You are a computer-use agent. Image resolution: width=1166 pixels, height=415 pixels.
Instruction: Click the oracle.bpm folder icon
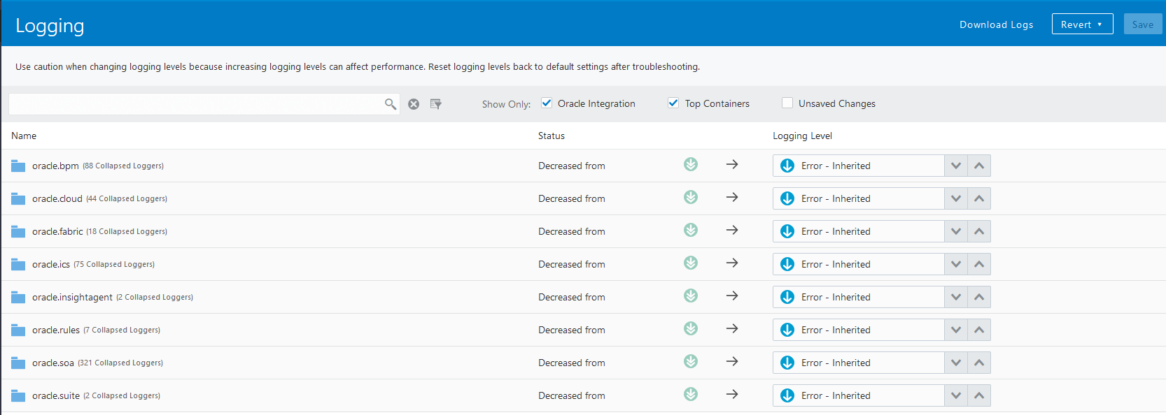point(18,166)
